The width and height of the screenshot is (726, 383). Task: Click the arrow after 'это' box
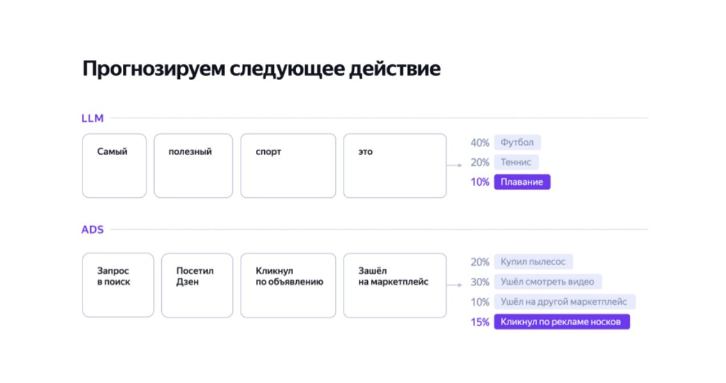[x=455, y=164]
